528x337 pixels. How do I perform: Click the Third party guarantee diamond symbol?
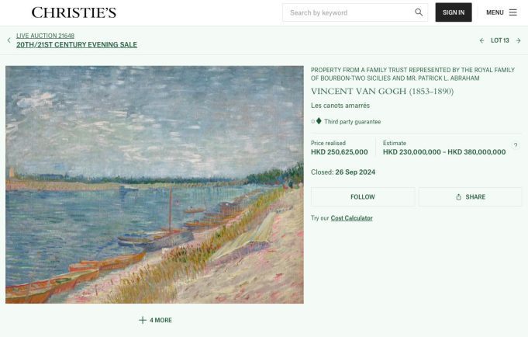[x=319, y=121]
